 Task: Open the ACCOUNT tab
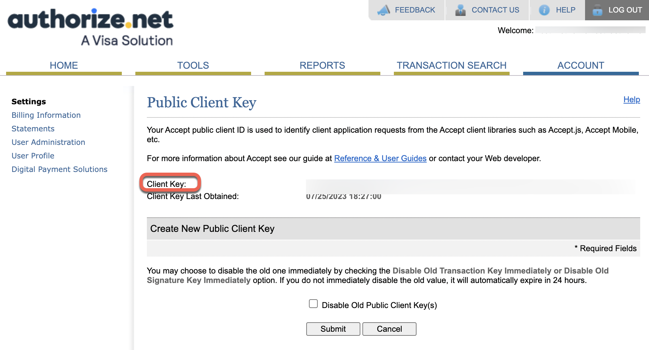coord(581,65)
